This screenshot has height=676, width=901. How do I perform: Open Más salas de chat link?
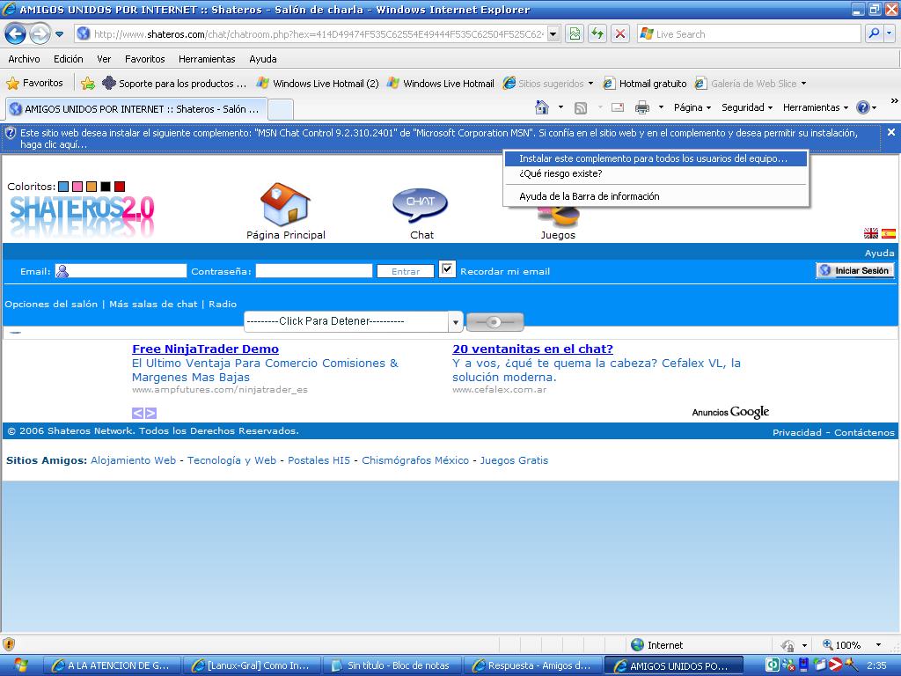point(153,304)
